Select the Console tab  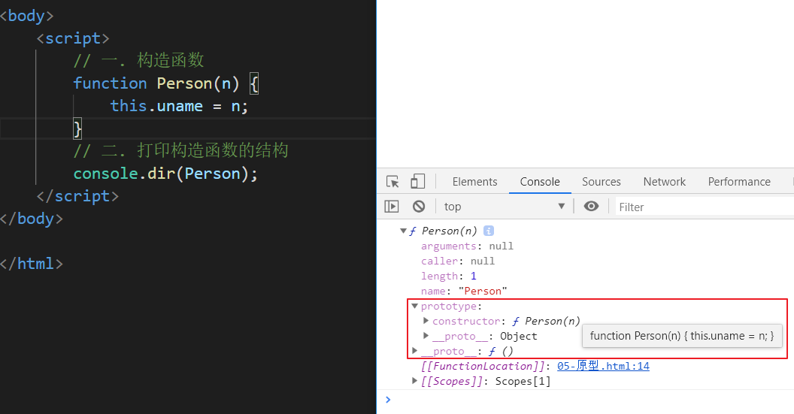[540, 182]
